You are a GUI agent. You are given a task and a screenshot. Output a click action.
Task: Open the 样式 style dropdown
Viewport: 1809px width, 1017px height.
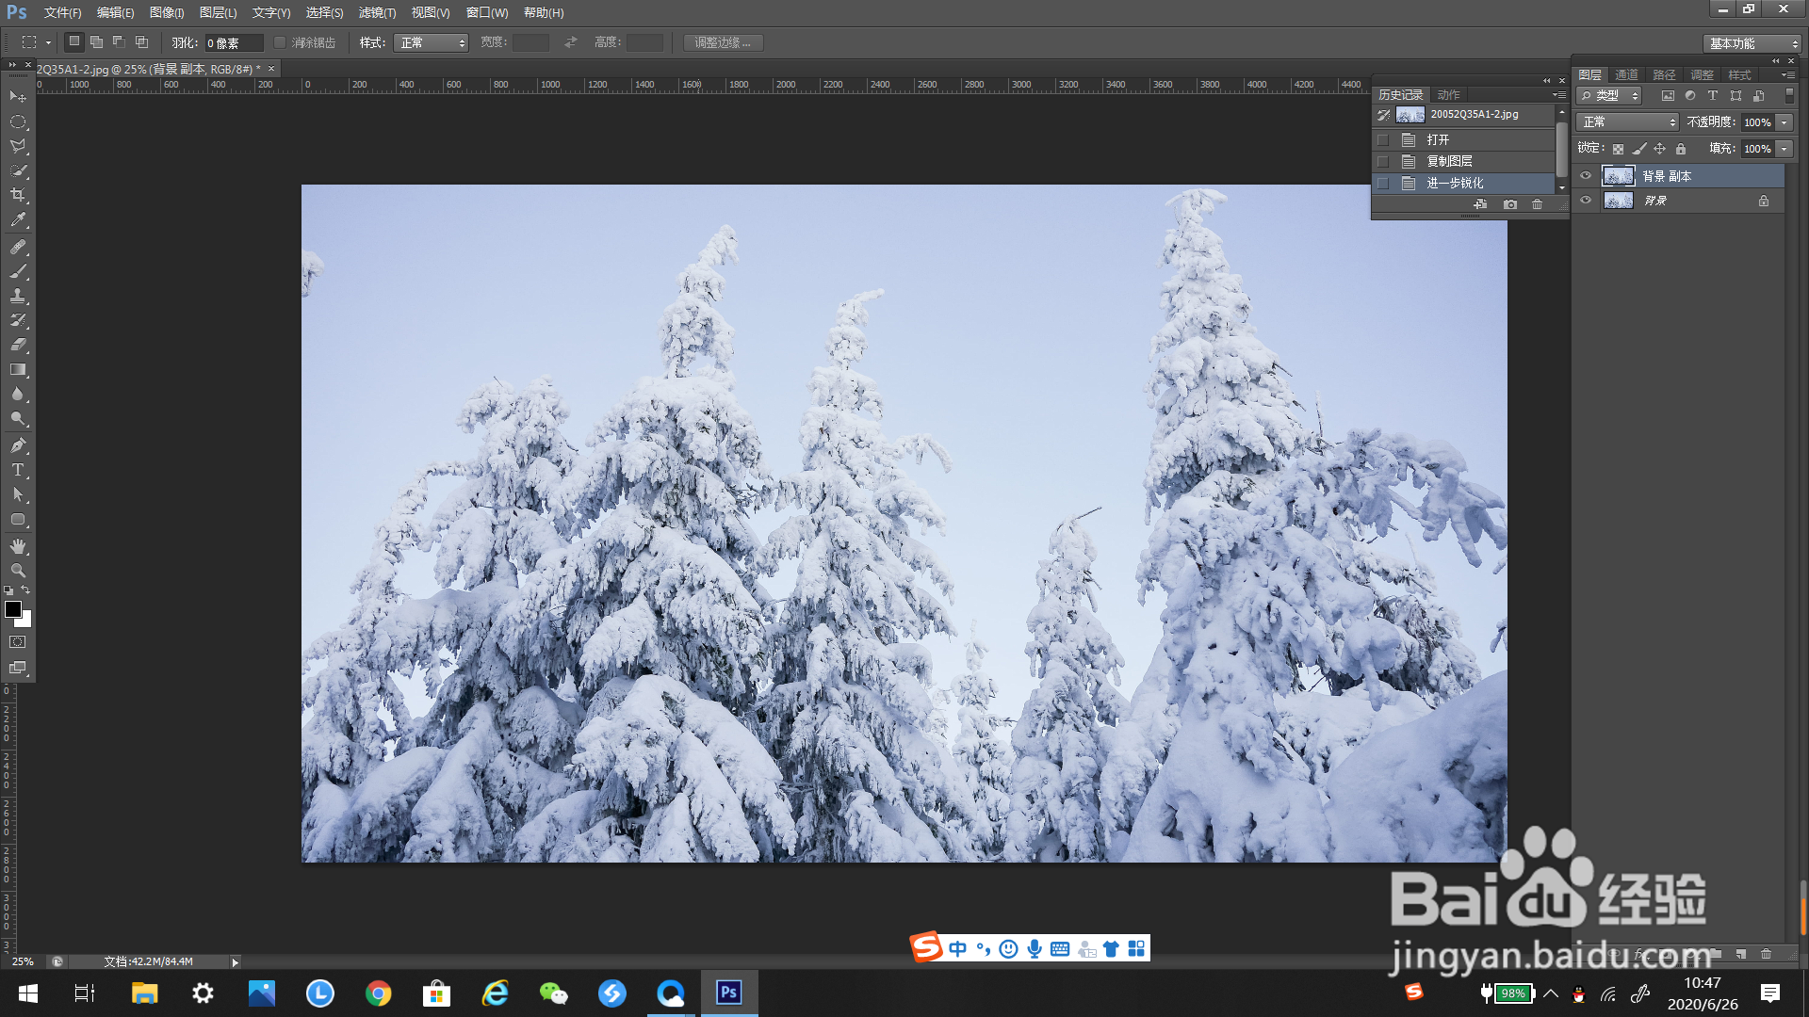point(432,42)
